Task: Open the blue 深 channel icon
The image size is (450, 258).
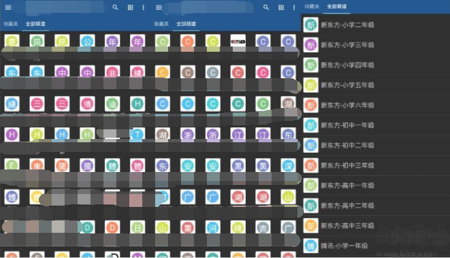Action: 288,166
